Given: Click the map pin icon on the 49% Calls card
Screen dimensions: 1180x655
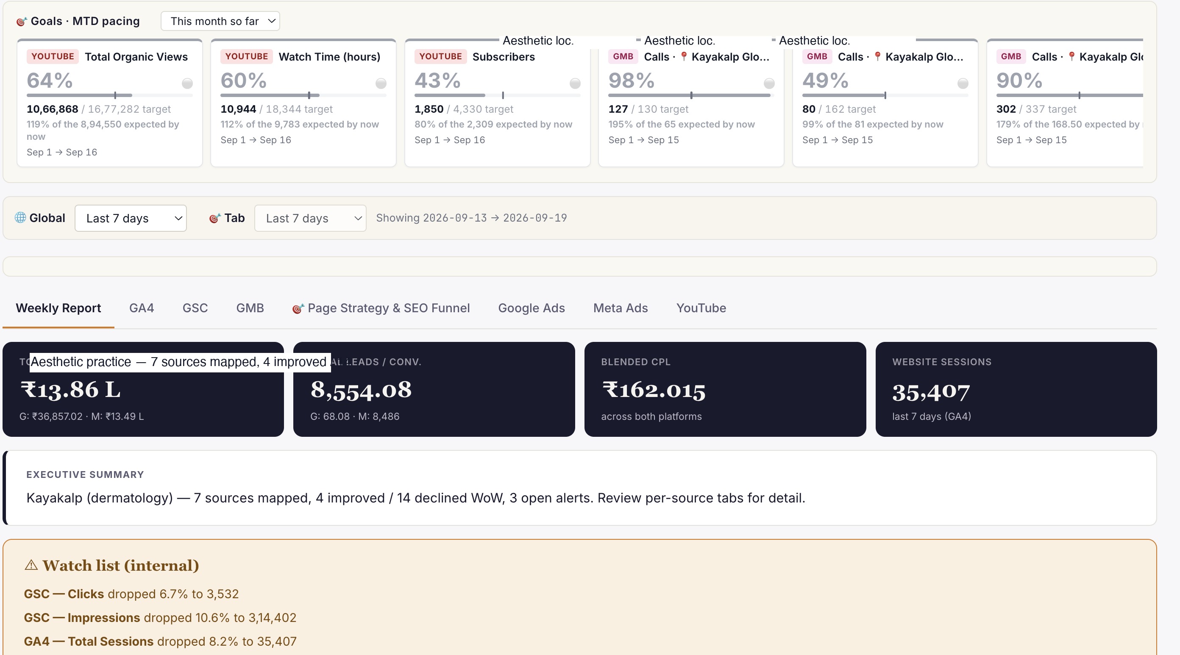Looking at the screenshot, I should (877, 56).
